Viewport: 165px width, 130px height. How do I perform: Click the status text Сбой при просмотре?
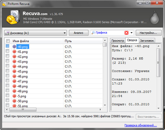[16, 116]
